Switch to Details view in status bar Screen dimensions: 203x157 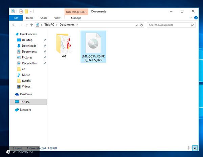[189, 148]
